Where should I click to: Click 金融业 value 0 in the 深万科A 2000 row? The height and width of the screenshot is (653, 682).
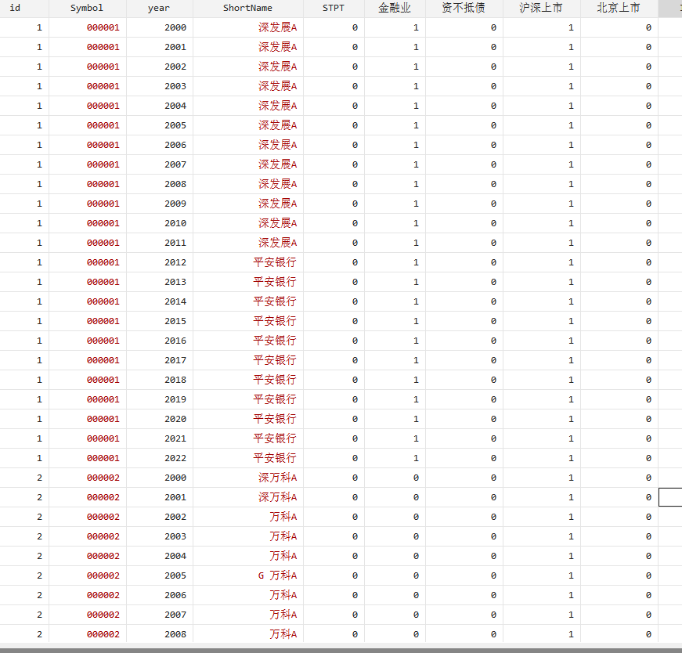(x=416, y=478)
